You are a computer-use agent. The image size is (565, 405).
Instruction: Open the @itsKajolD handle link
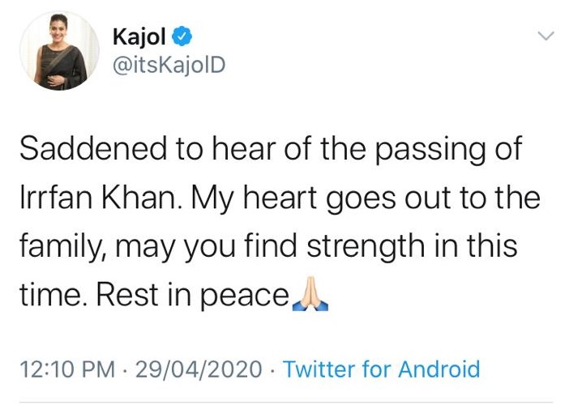coord(169,66)
